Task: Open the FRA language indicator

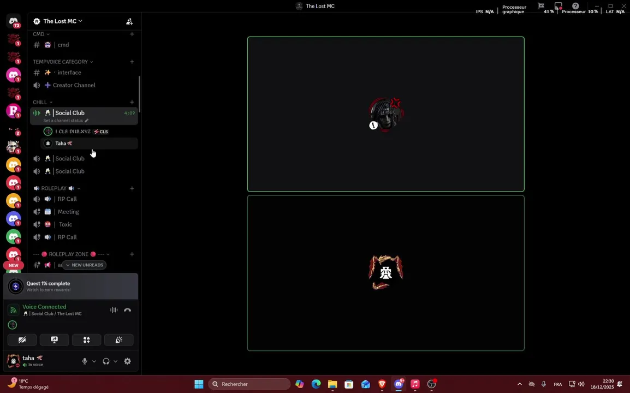Action: pos(558,385)
